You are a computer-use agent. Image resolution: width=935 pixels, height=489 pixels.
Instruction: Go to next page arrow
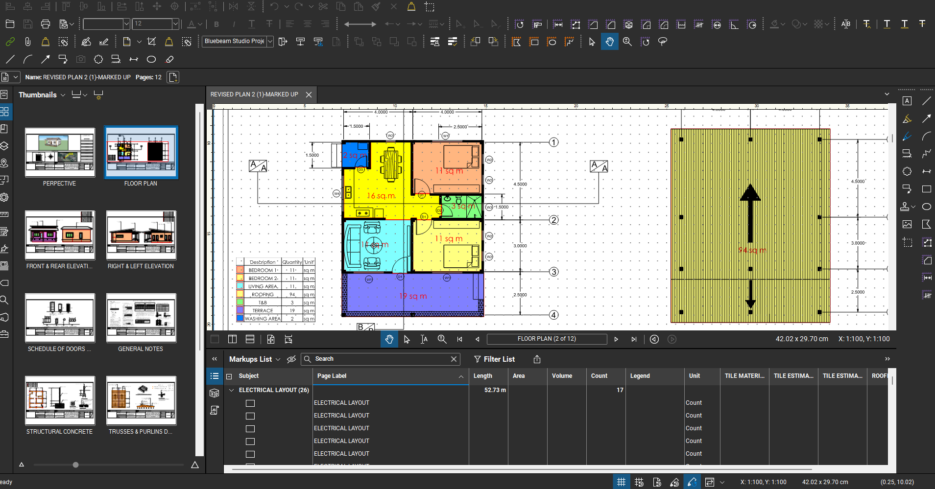[616, 339]
